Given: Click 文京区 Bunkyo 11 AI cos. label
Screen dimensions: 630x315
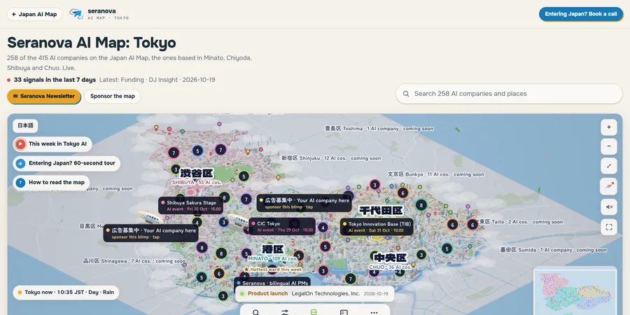Looking at the screenshot, I should tap(435, 174).
